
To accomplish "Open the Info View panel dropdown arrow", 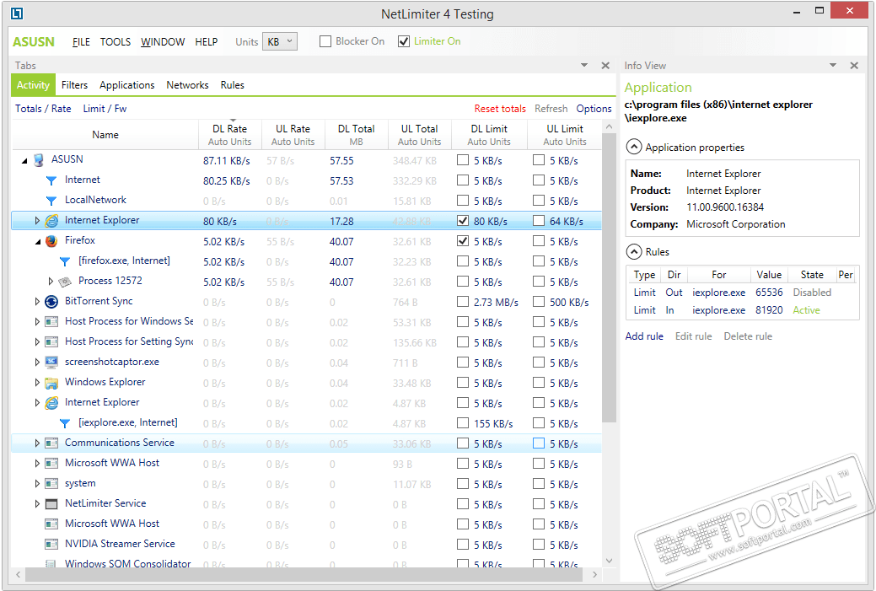I will 832,66.
